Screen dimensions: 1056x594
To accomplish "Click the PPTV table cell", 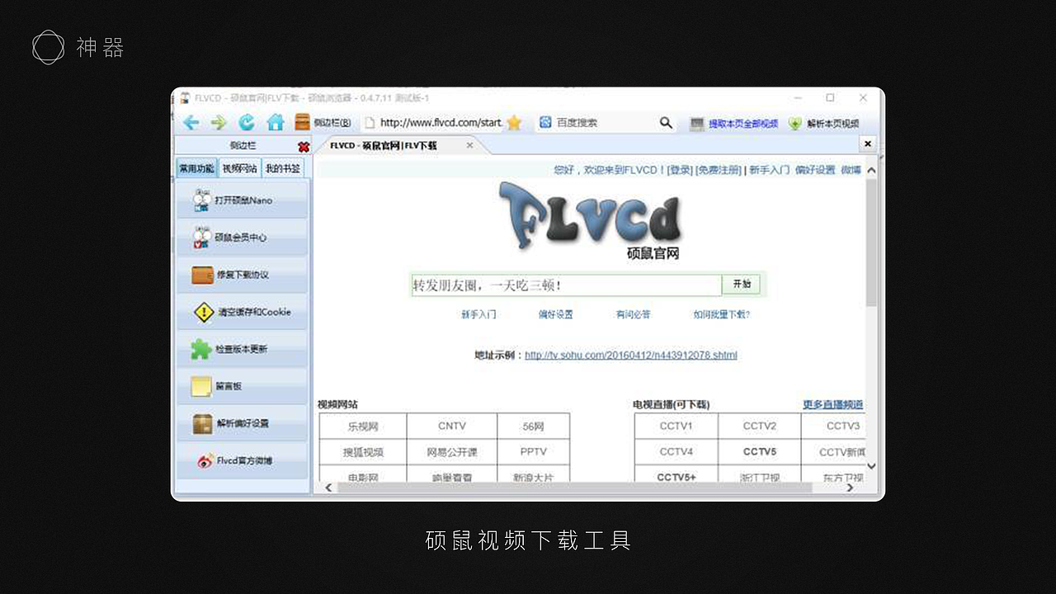I will pos(534,452).
